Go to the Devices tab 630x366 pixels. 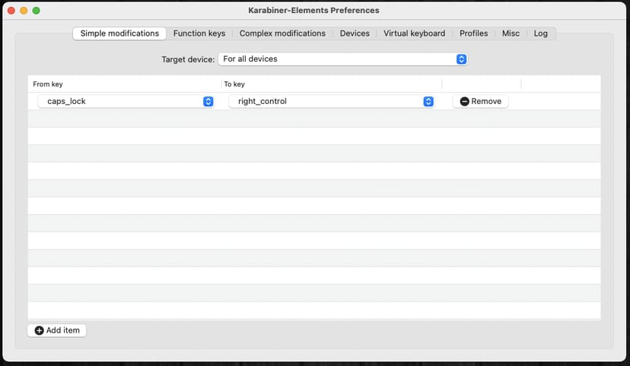355,33
